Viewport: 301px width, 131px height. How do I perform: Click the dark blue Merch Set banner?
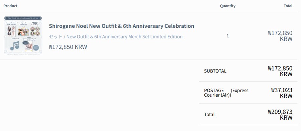tap(23, 18)
